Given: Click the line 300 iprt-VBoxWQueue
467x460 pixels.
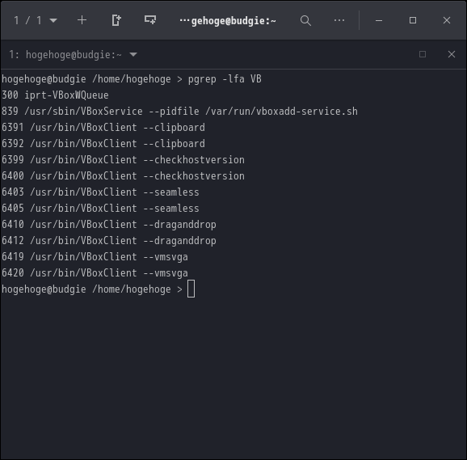Looking at the screenshot, I should click(x=55, y=95).
